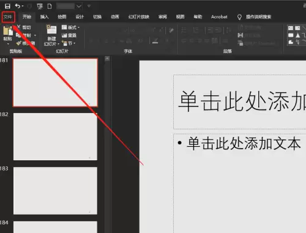306x233 pixels.
Task: Click the 字体 group label
Action: (128, 51)
